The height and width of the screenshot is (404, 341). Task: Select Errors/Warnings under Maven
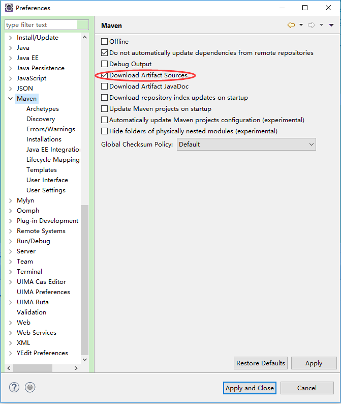[51, 129]
